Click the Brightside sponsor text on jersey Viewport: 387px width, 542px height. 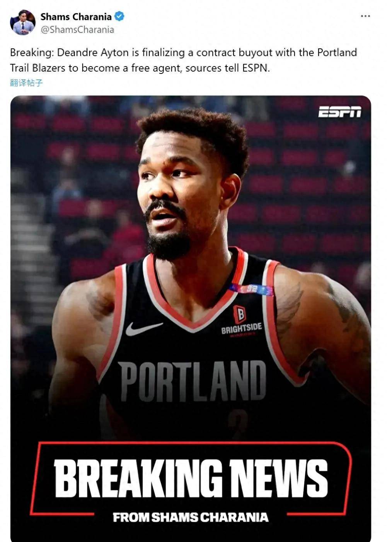pyautogui.click(x=242, y=328)
